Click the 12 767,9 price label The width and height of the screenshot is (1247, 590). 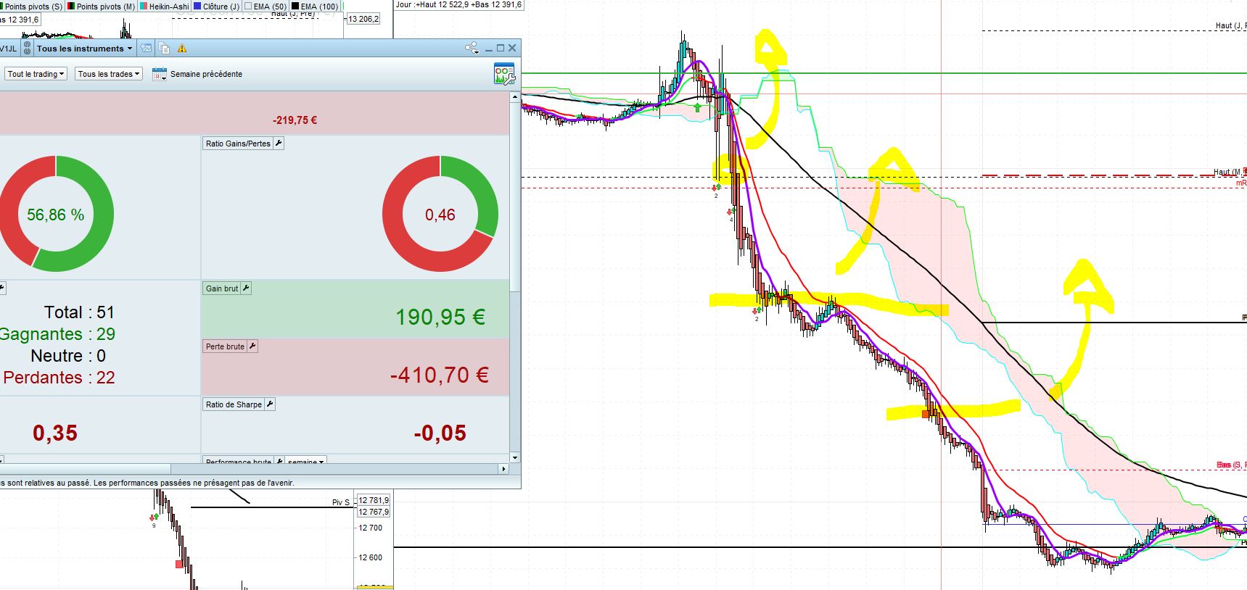pos(374,512)
